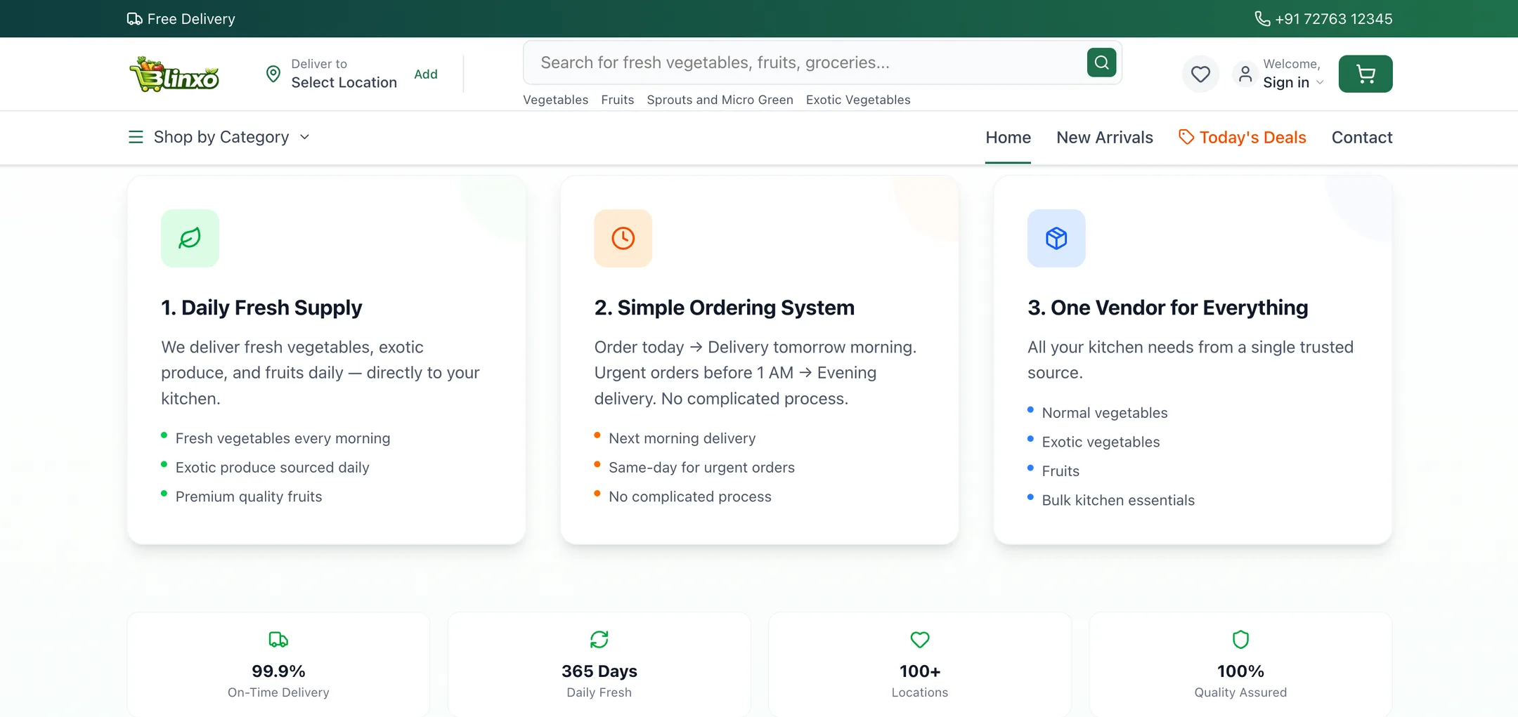Open Sprouts and Micro Green link

pos(720,100)
